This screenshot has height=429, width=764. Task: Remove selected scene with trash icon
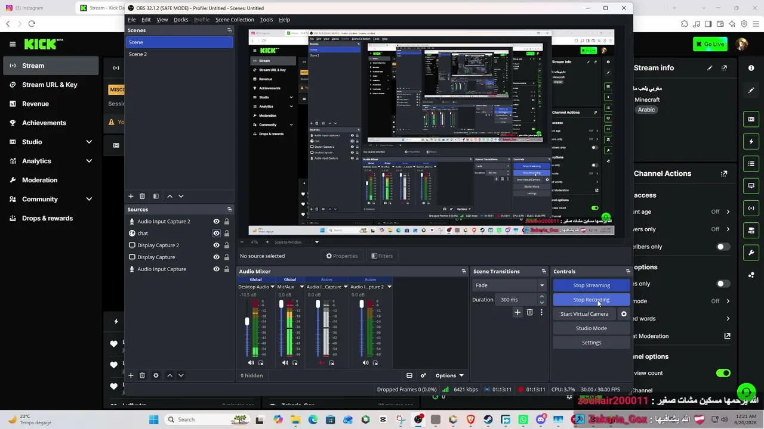142,196
